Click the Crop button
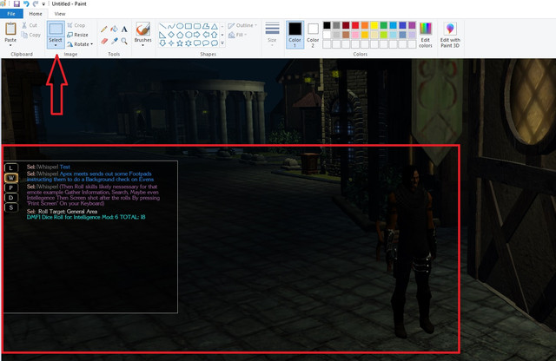556x361 pixels. 76,25
